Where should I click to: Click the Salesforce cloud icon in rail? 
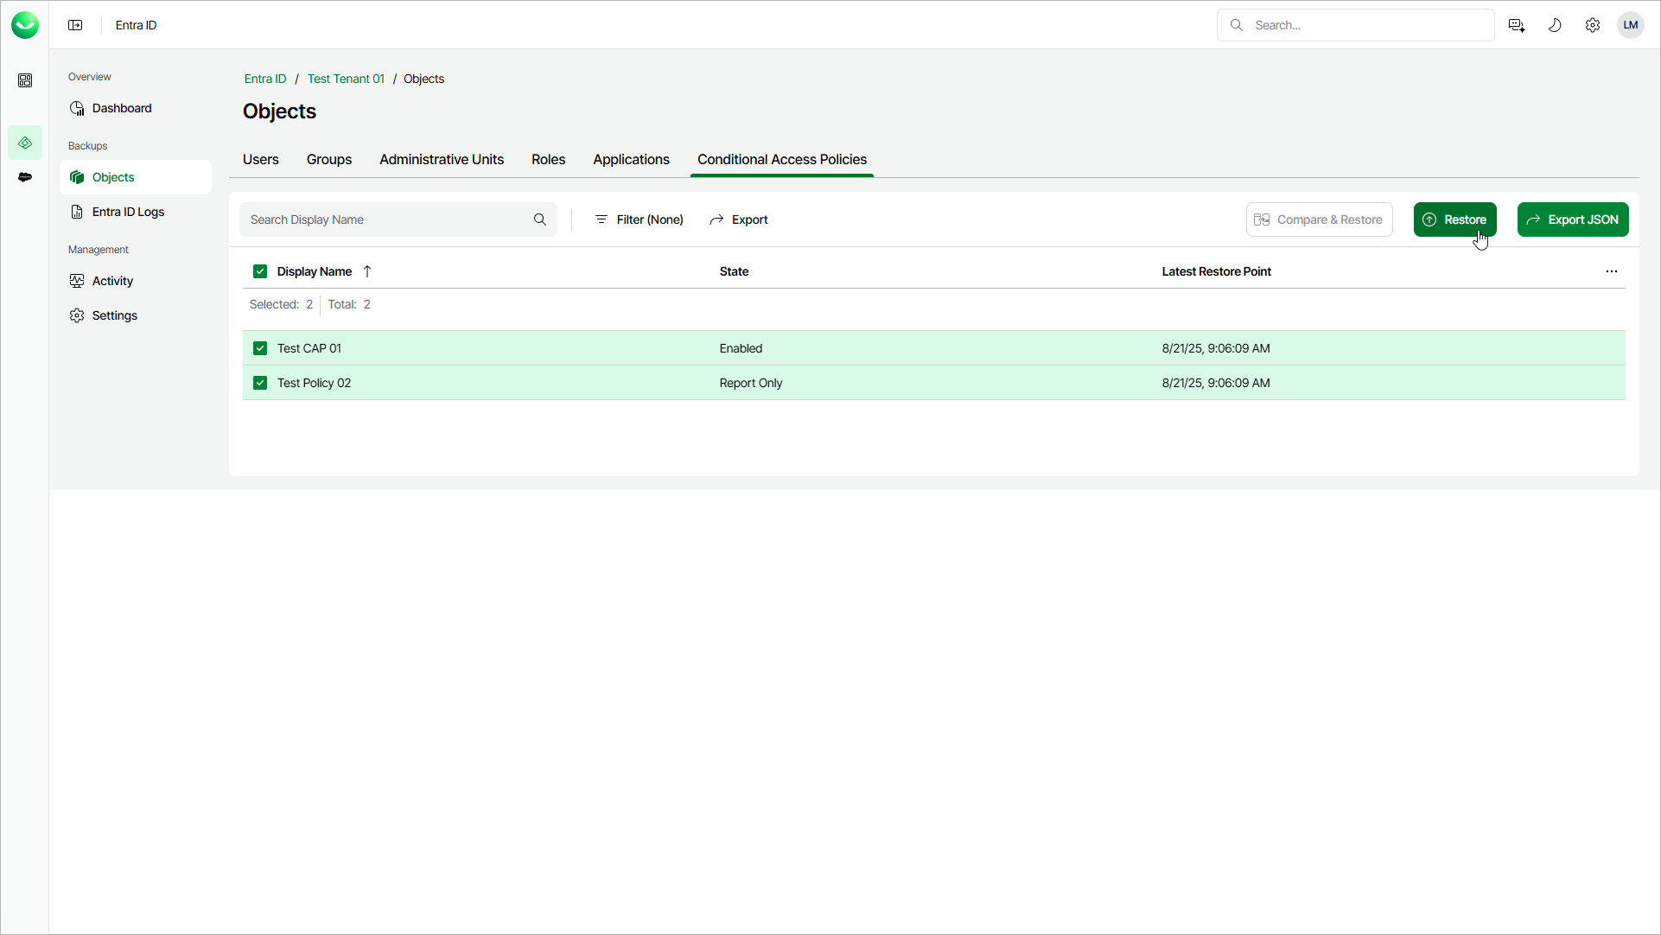pyautogui.click(x=25, y=177)
